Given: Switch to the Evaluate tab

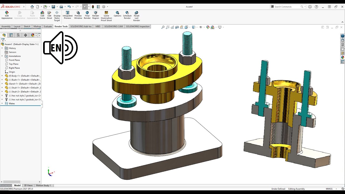Looking at the screenshot, I should [48, 26].
